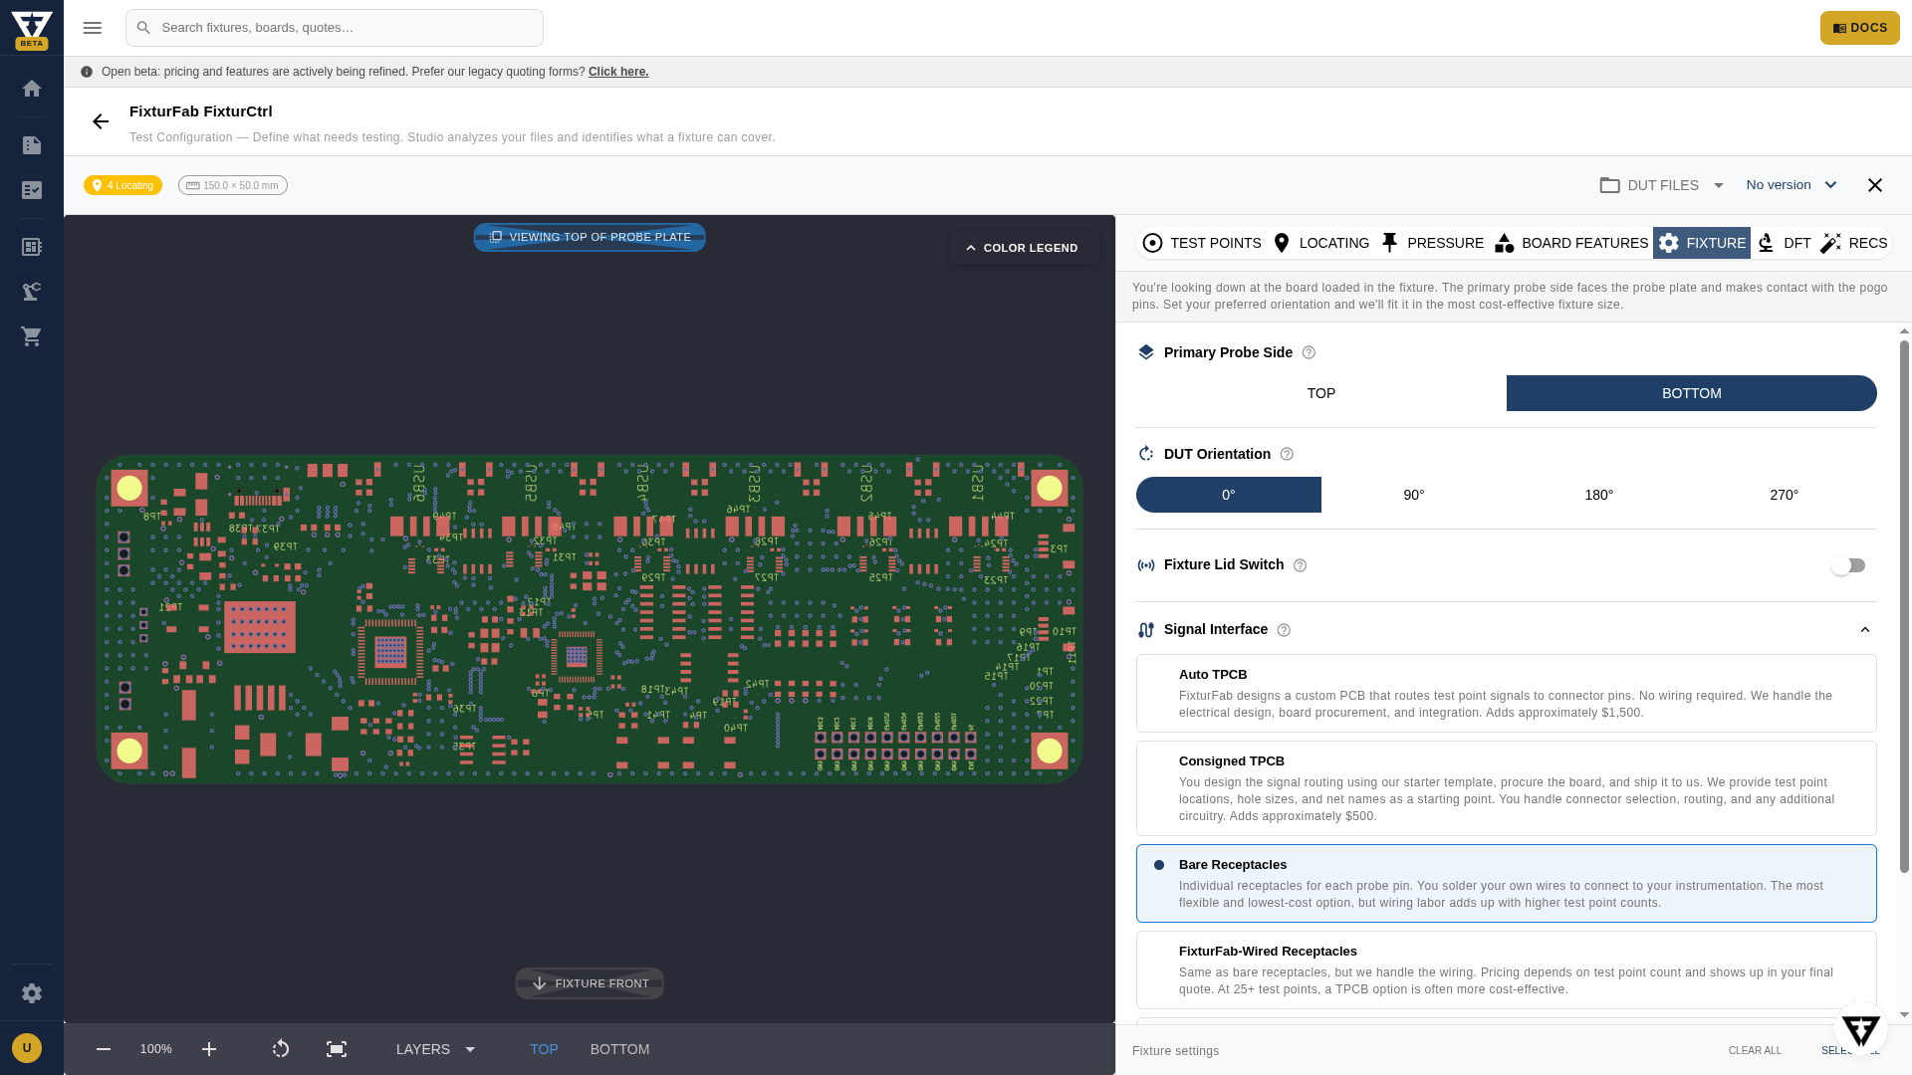Switch to the DFT tab

tap(1784, 243)
